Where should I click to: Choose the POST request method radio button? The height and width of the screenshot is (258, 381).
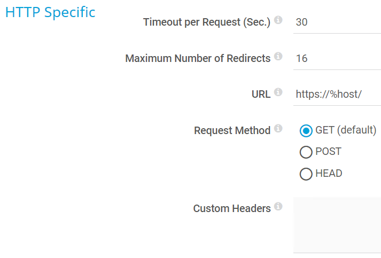(306, 153)
